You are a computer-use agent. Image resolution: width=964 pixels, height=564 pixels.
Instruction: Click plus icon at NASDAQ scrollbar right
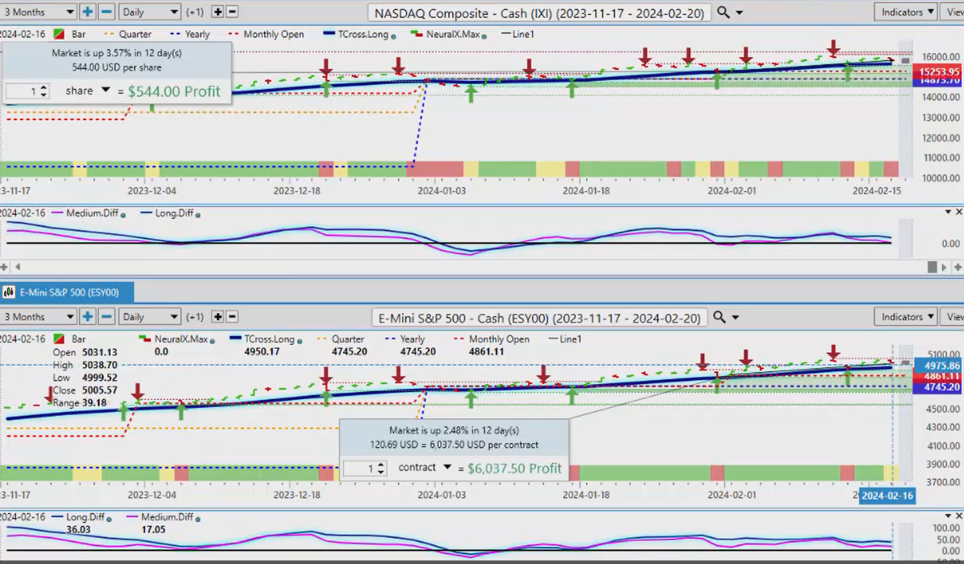click(958, 267)
